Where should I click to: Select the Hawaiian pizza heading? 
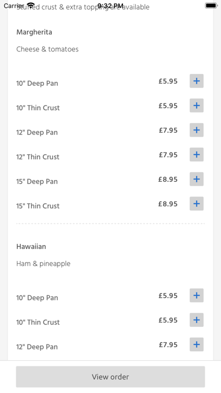click(x=31, y=247)
